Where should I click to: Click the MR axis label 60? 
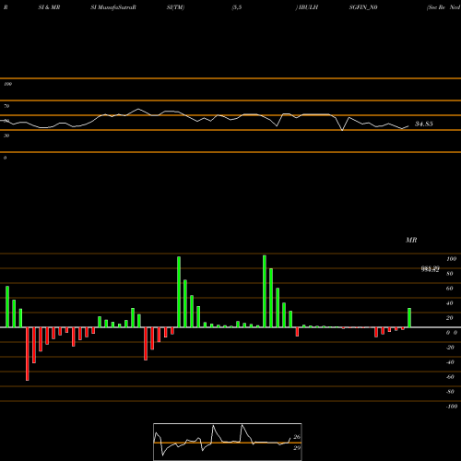tap(450, 289)
